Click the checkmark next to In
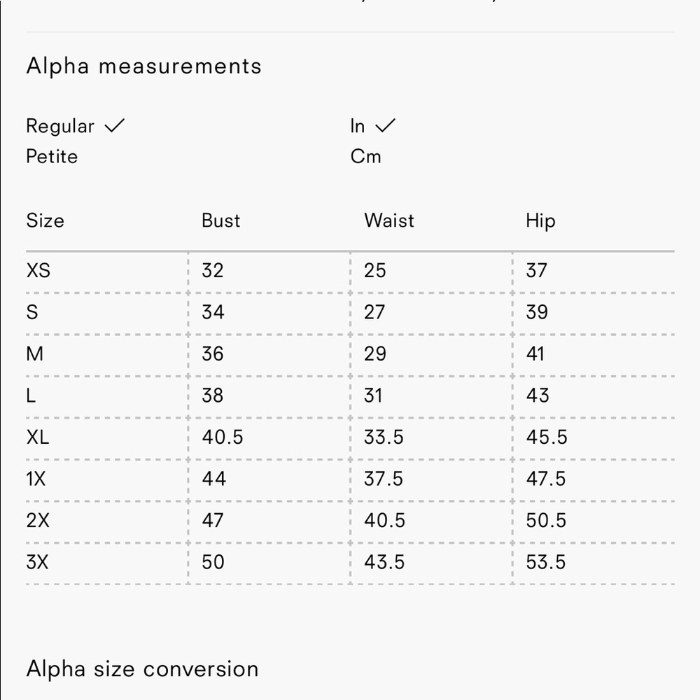 tap(385, 125)
